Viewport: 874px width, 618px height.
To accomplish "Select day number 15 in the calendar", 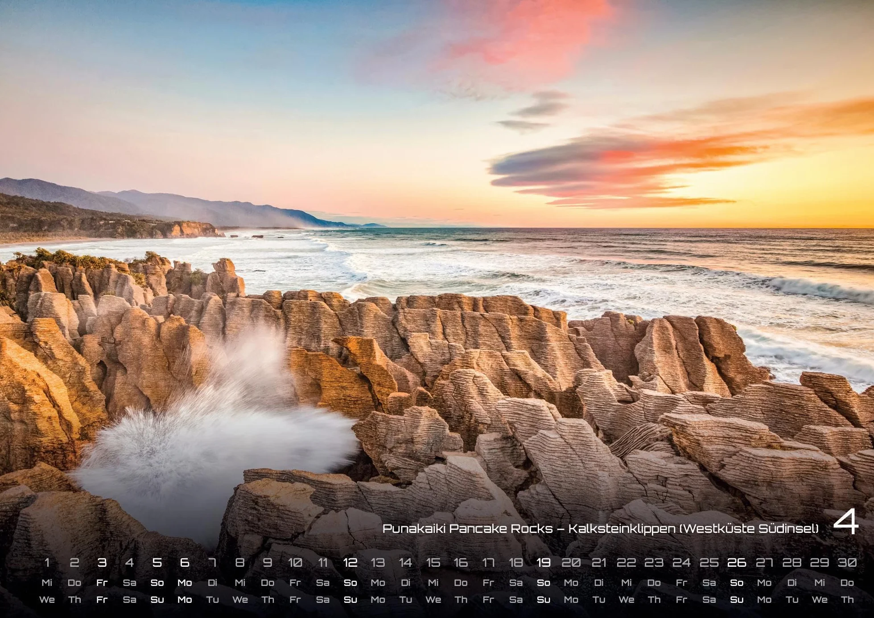I will (x=433, y=563).
